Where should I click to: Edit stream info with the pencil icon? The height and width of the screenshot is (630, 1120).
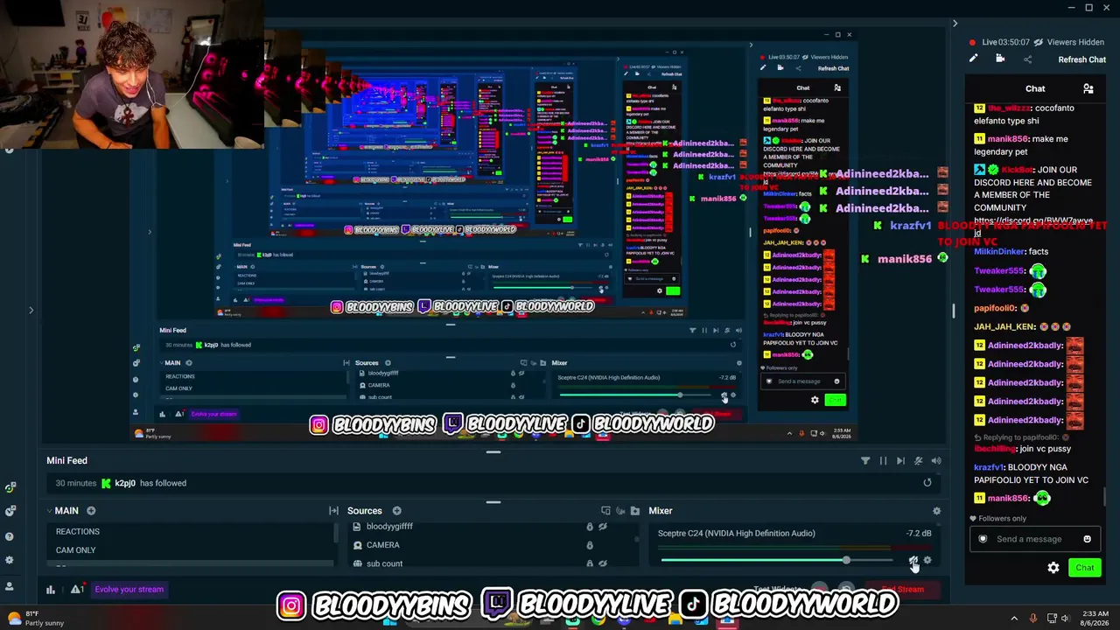973,59
